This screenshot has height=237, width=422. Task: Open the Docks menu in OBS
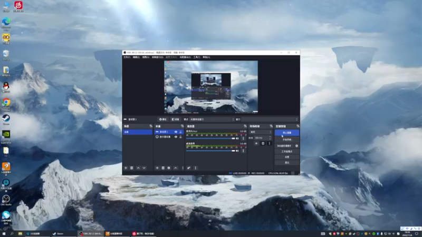click(x=157, y=57)
